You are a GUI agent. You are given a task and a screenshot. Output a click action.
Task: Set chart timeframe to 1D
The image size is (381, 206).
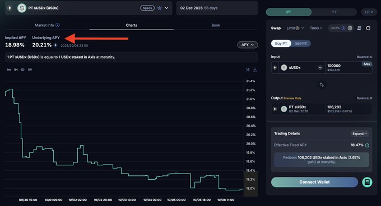tap(22, 70)
